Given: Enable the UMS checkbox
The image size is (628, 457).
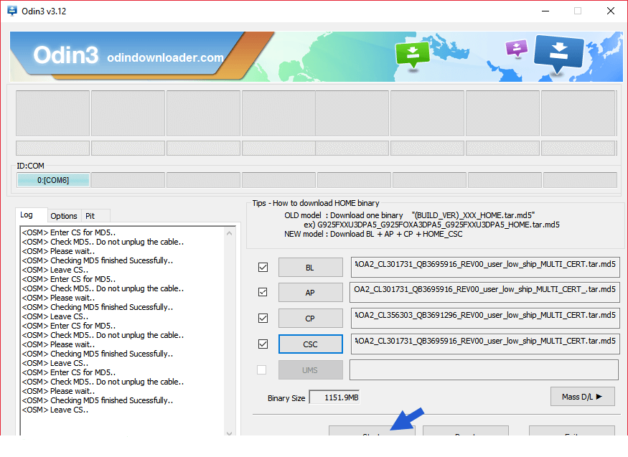Looking at the screenshot, I should [x=261, y=369].
